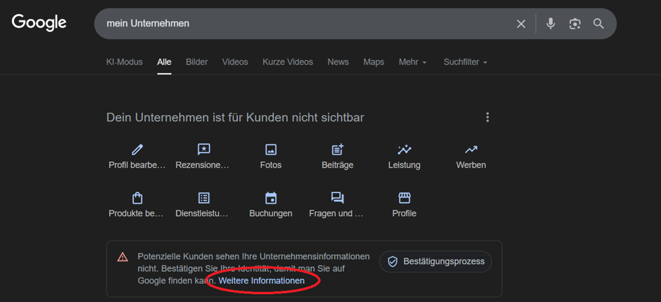The width and height of the screenshot is (661, 302).
Task: Open Fragen und Antworten chat icon
Action: coord(338,198)
